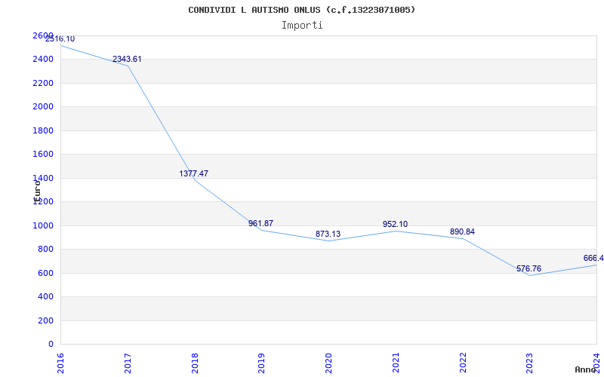604x377 pixels.
Task: Select the data label 2516.10
Action: [x=60, y=39]
